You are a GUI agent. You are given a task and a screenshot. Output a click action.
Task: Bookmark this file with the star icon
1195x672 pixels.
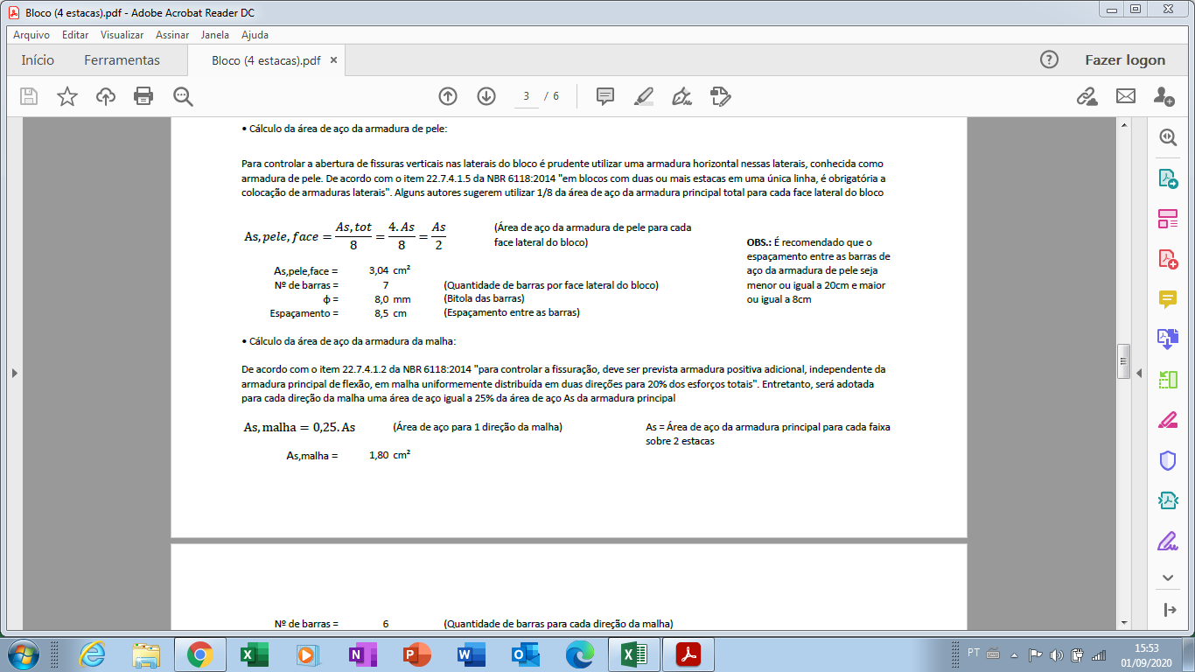click(67, 96)
